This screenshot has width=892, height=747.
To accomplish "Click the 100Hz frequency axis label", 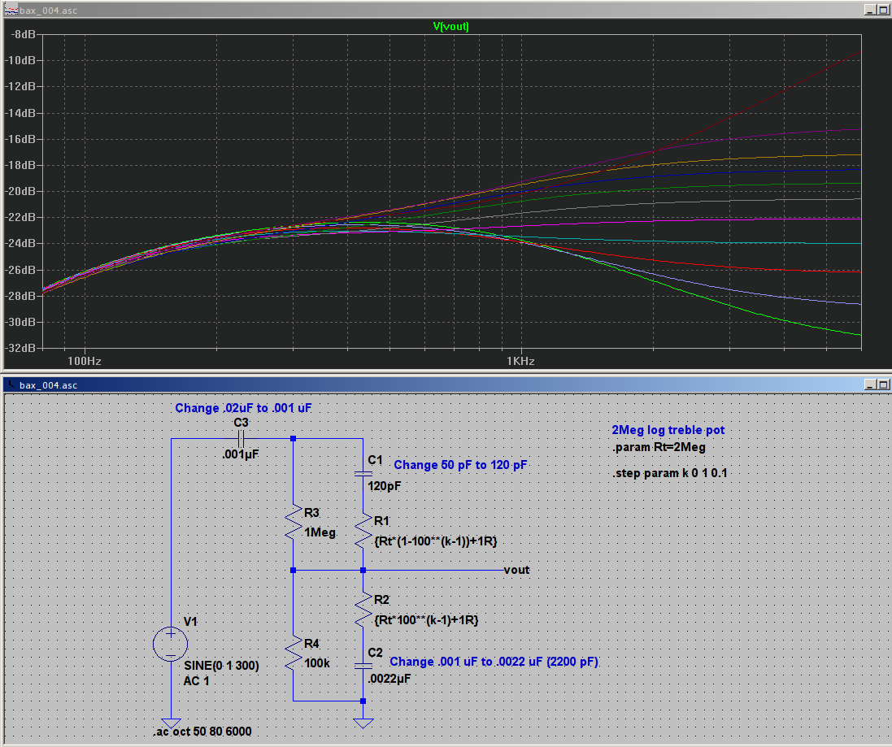I will tap(85, 361).
